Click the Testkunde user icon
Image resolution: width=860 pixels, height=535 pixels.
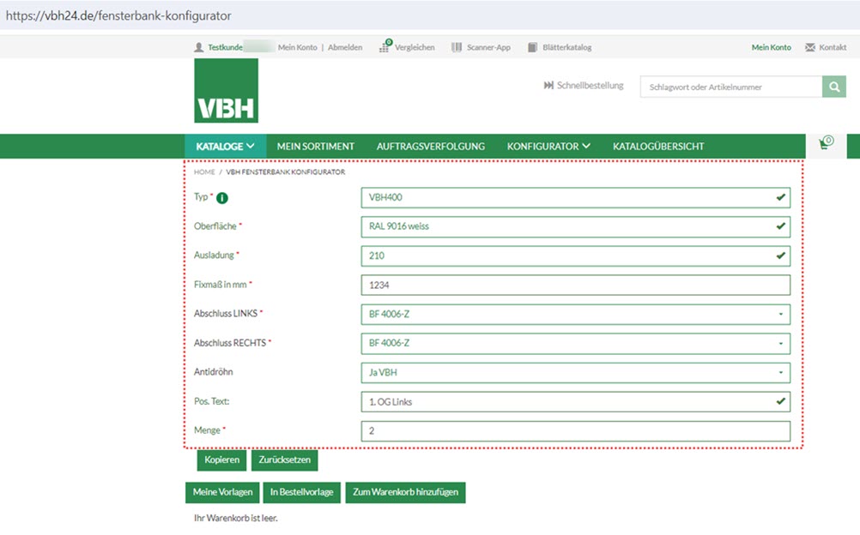click(x=198, y=48)
